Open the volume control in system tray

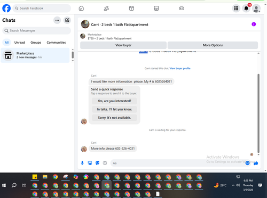238,185
